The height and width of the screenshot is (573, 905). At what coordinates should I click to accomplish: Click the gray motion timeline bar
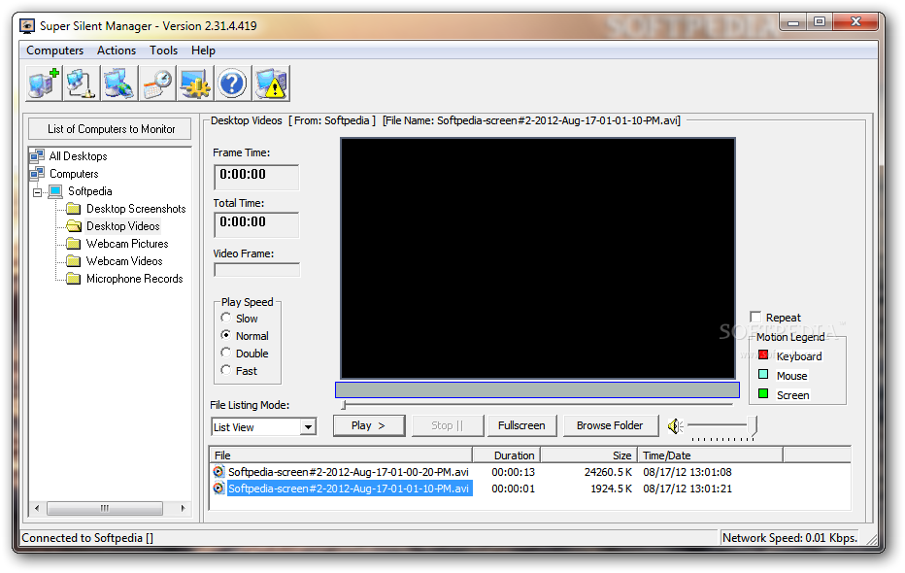[537, 390]
